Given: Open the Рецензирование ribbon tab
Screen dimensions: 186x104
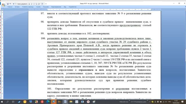Looking at the screenshot, I should click(x=56, y=7).
